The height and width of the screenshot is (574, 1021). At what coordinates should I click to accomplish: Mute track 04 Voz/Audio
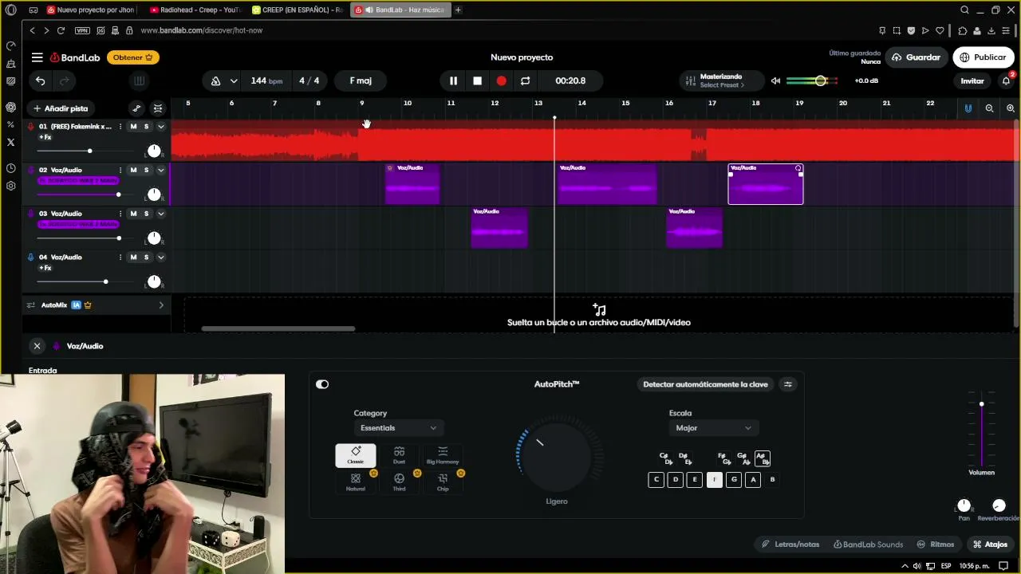point(133,257)
